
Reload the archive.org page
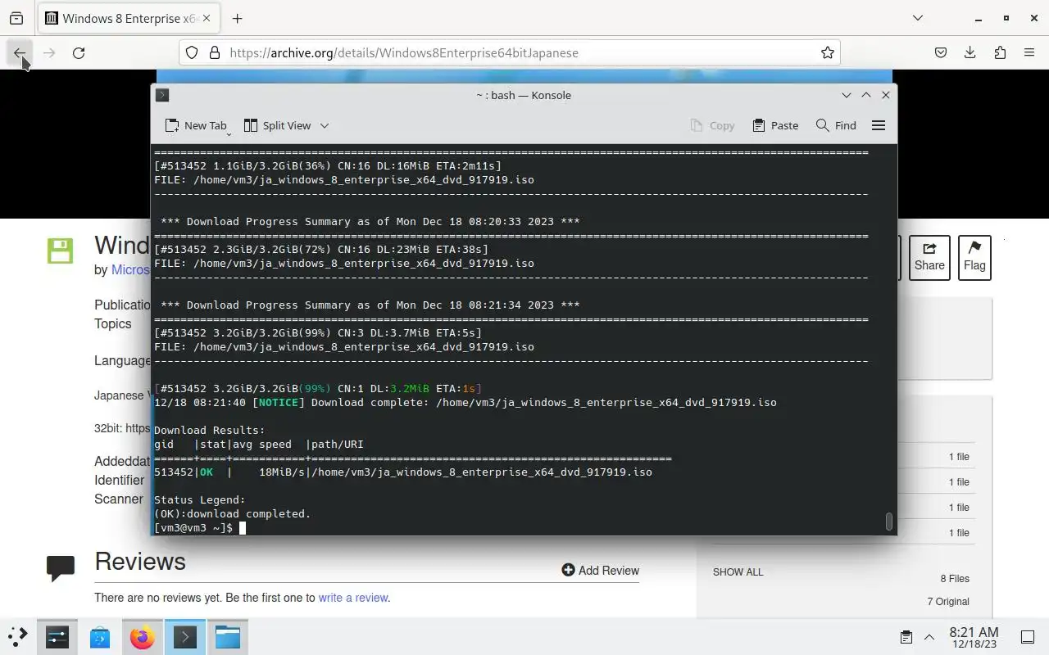[x=79, y=52]
